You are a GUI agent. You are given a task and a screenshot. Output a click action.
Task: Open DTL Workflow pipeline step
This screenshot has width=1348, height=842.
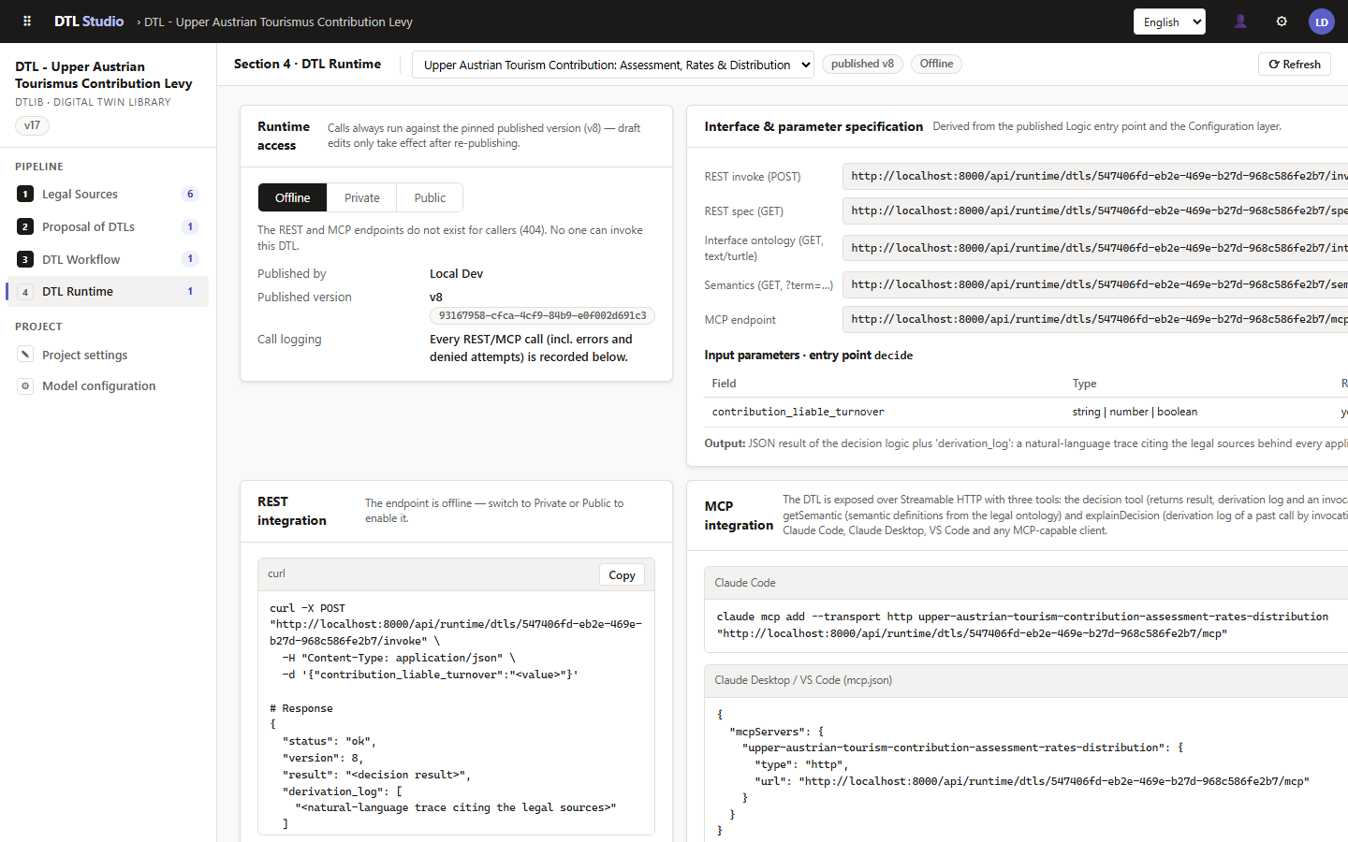[108, 259]
